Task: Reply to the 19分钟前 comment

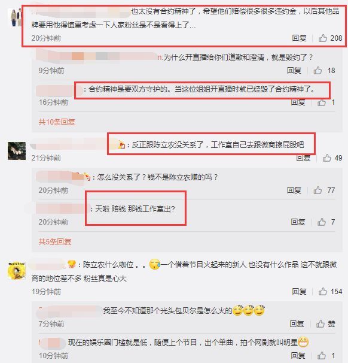Action: coord(299,292)
